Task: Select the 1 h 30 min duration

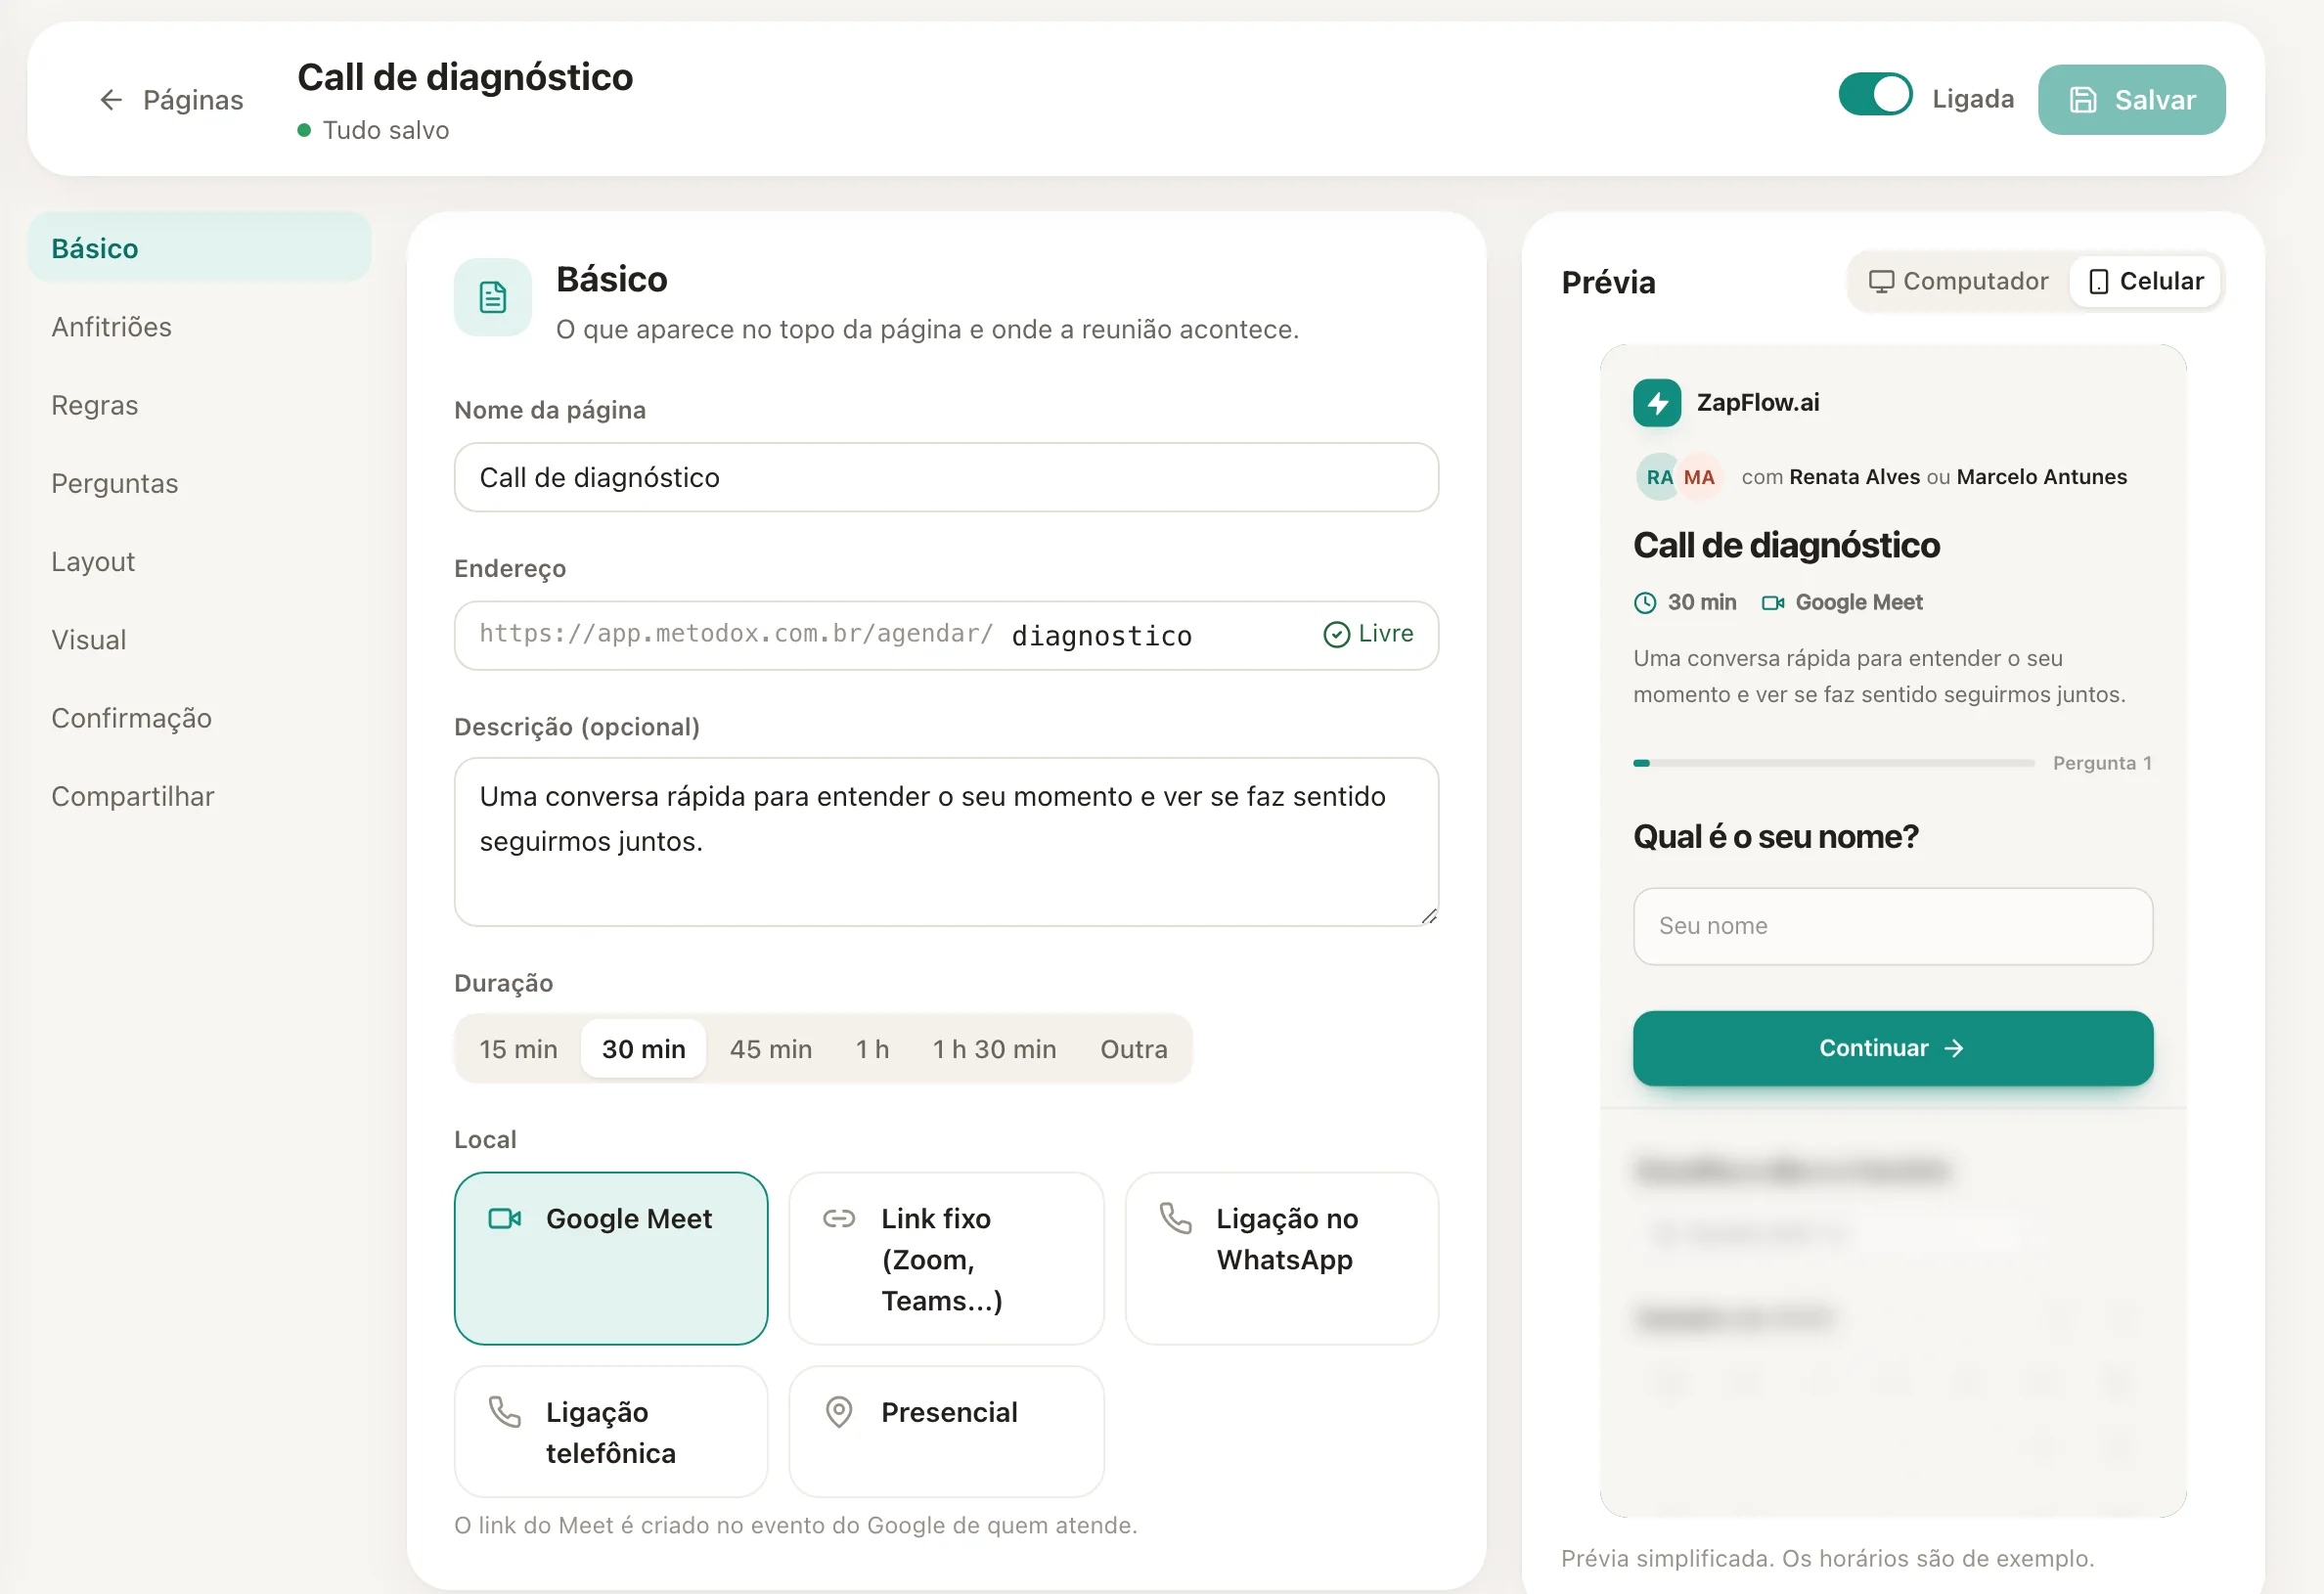Action: (995, 1049)
